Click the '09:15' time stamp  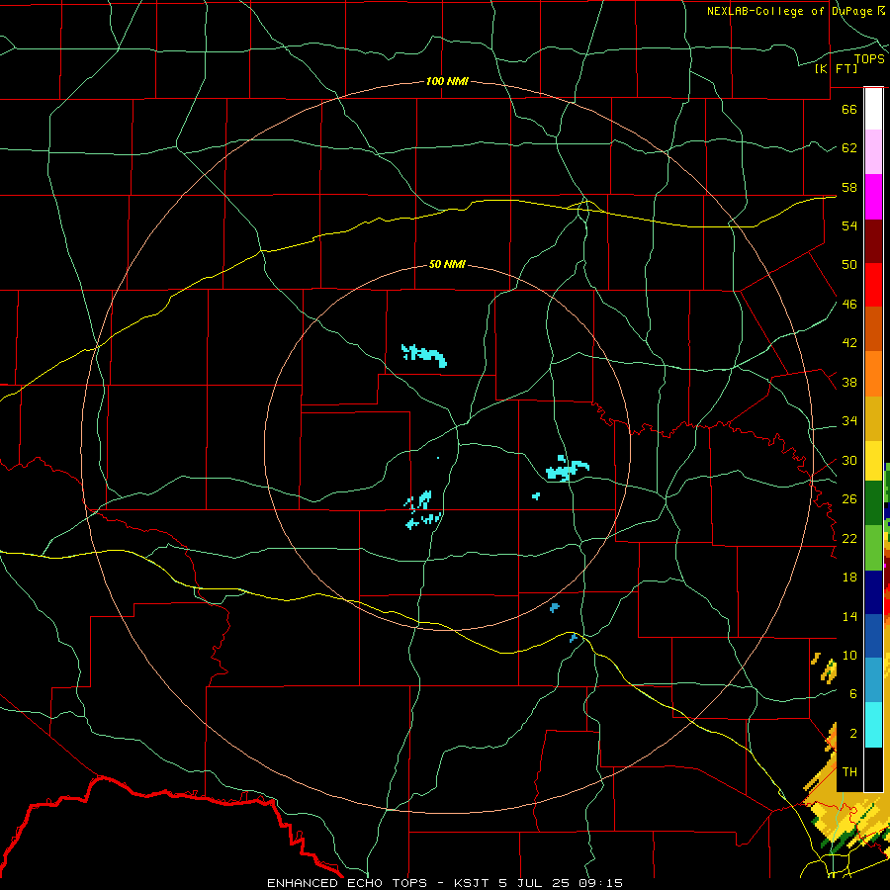tap(601, 883)
